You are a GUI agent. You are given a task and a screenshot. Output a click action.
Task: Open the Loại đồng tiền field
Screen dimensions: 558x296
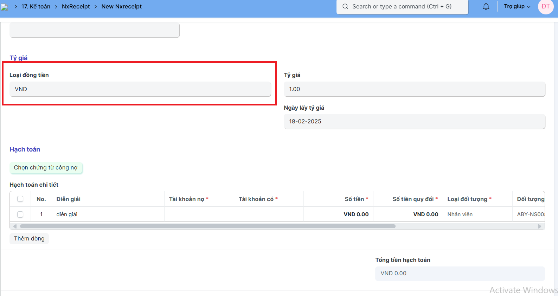[140, 89]
